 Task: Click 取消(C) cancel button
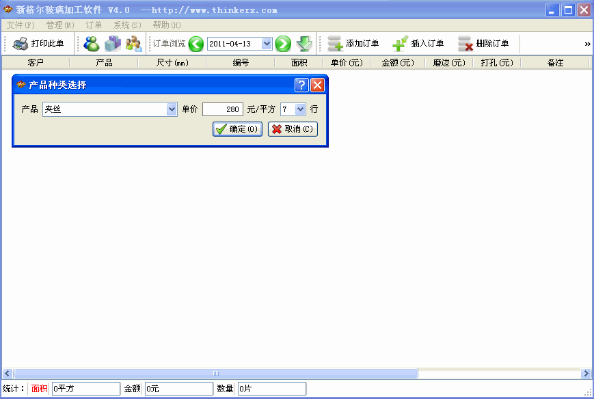click(293, 129)
